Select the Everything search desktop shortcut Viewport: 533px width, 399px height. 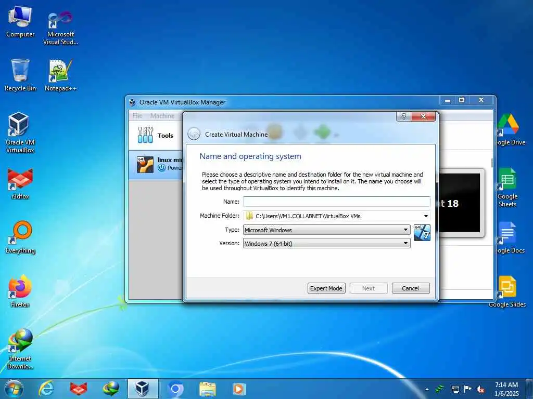pyautogui.click(x=20, y=237)
